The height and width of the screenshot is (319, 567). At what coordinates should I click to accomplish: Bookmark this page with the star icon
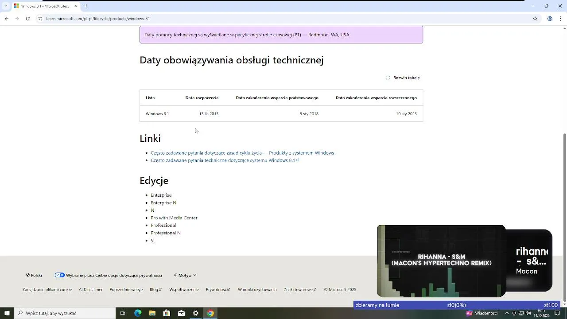[535, 19]
